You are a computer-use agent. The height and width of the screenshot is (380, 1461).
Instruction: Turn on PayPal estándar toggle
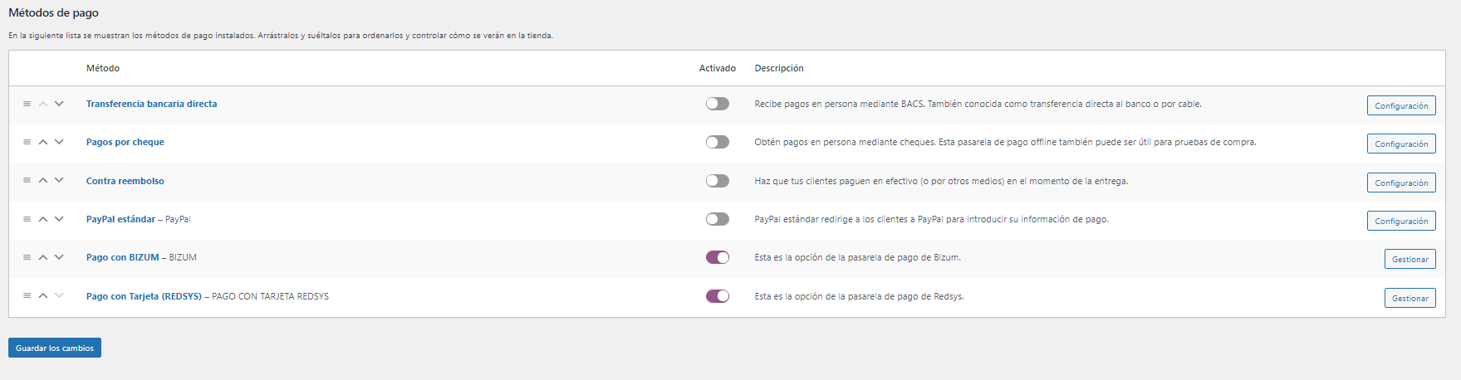(718, 219)
